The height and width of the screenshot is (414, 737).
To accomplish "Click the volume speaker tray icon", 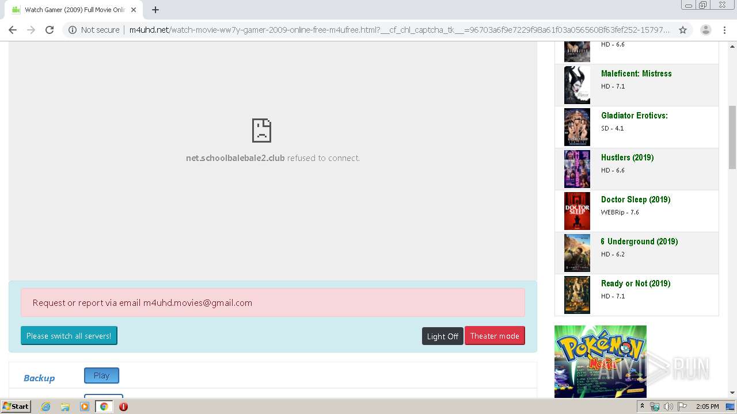I will [x=668, y=407].
